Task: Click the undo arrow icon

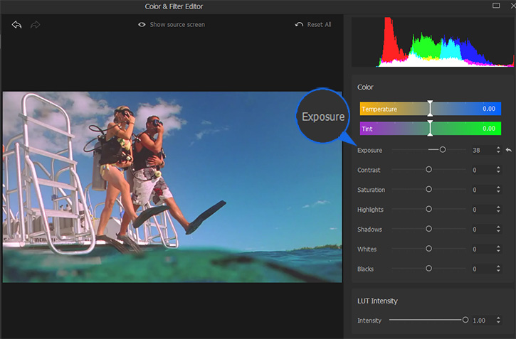Action: tap(17, 24)
